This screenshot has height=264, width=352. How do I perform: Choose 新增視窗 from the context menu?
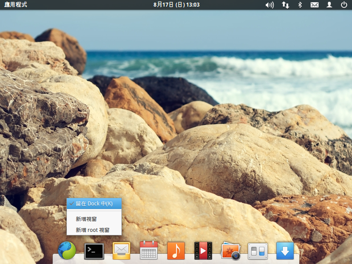tap(94, 219)
